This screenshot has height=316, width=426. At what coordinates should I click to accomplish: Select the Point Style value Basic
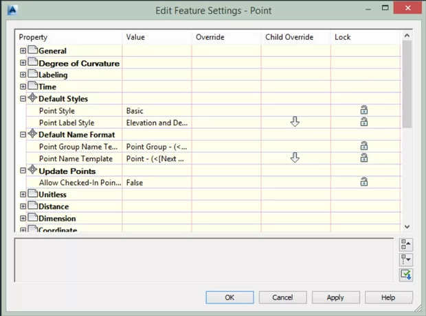(x=157, y=111)
